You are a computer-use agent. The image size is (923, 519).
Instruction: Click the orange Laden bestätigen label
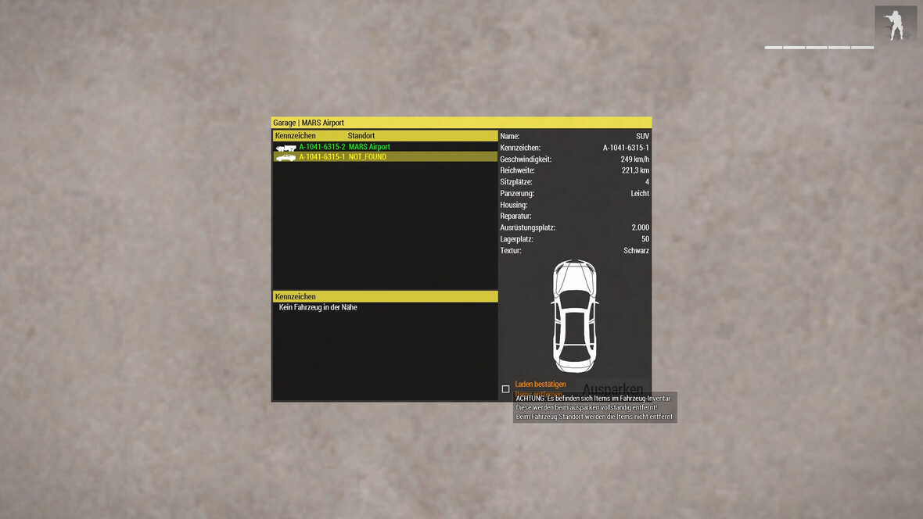pos(541,384)
